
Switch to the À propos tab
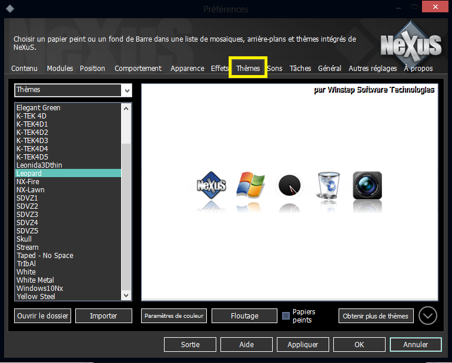[x=418, y=69]
